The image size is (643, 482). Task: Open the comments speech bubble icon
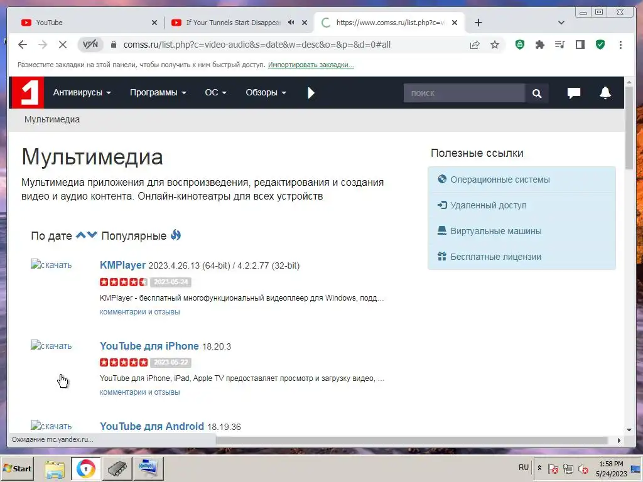click(x=574, y=93)
